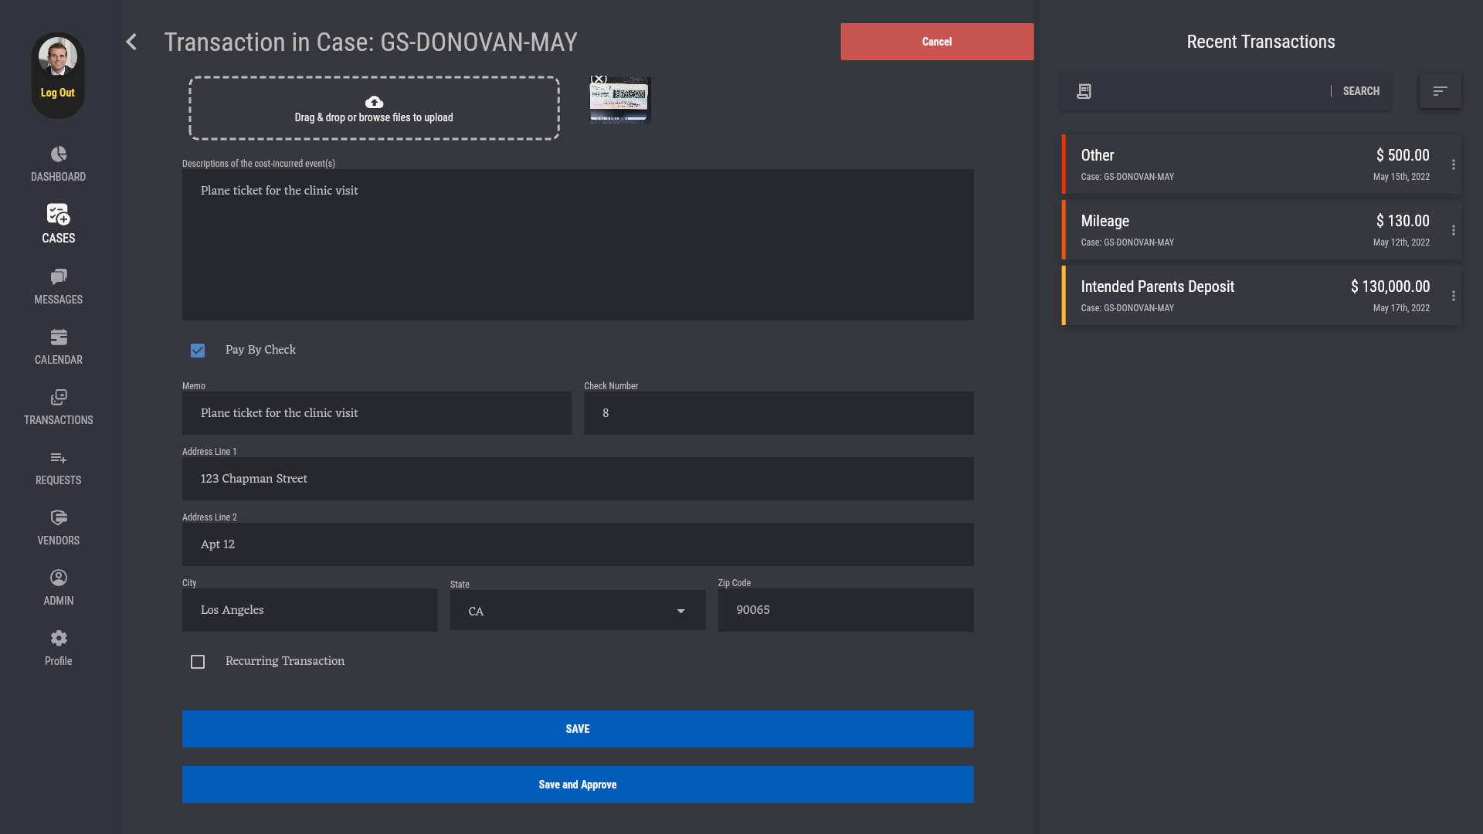Open the options menu for the Other transaction
The height and width of the screenshot is (834, 1483).
point(1454,164)
